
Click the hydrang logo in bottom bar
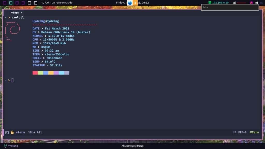click(5, 146)
